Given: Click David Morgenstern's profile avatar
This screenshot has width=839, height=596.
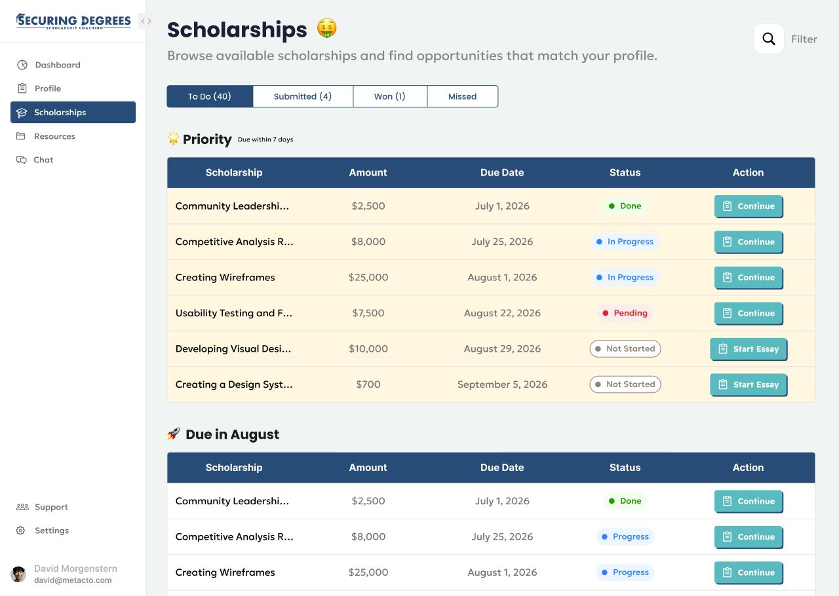Looking at the screenshot, I should [x=18, y=574].
